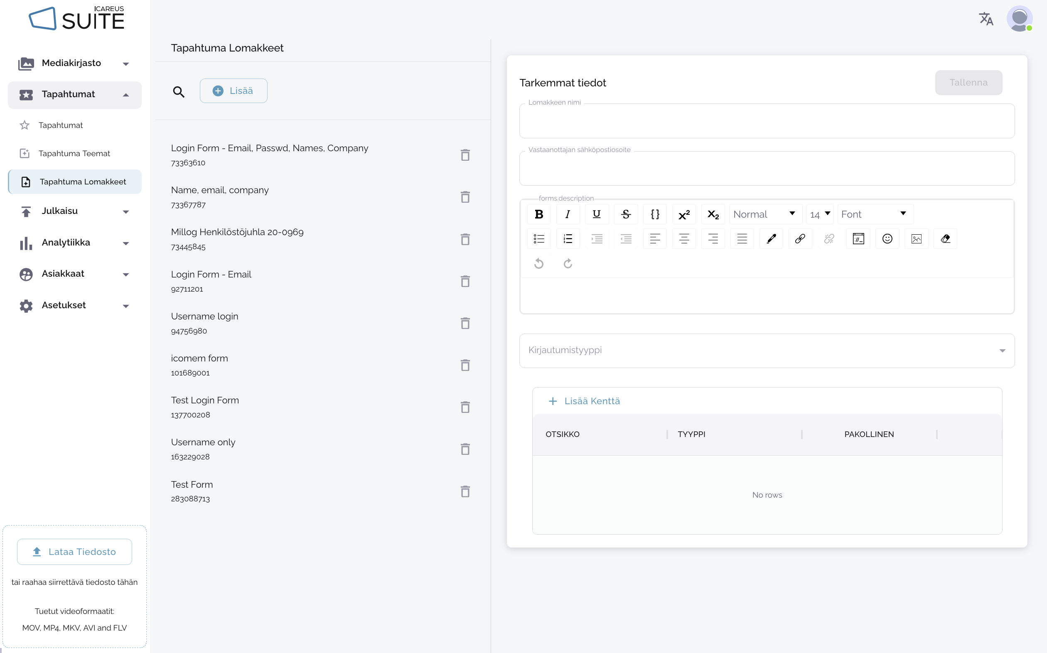Image resolution: width=1047 pixels, height=653 pixels.
Task: Click the language translate icon
Action: 986,19
